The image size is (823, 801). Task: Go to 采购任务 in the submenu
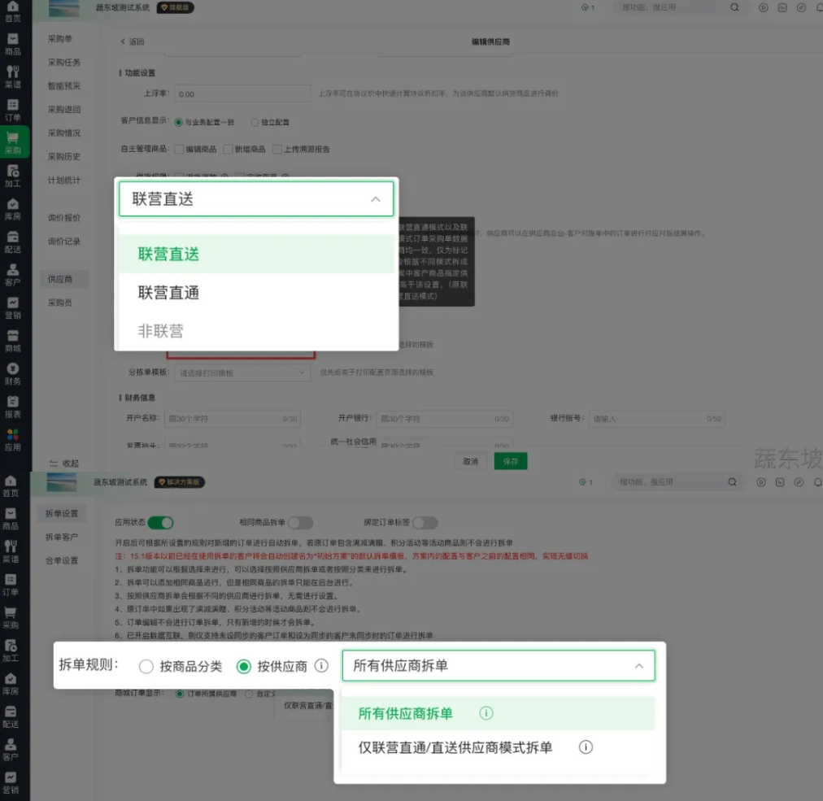[63, 62]
